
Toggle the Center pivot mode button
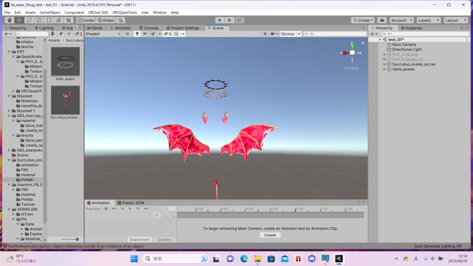86,20
